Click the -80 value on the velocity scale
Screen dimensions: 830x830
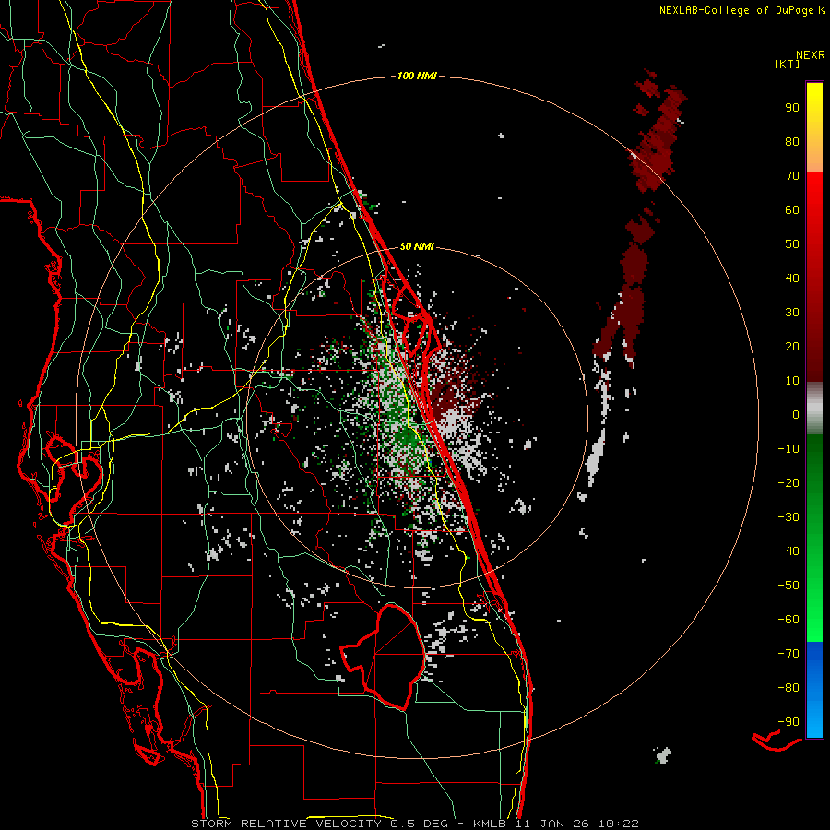click(788, 688)
